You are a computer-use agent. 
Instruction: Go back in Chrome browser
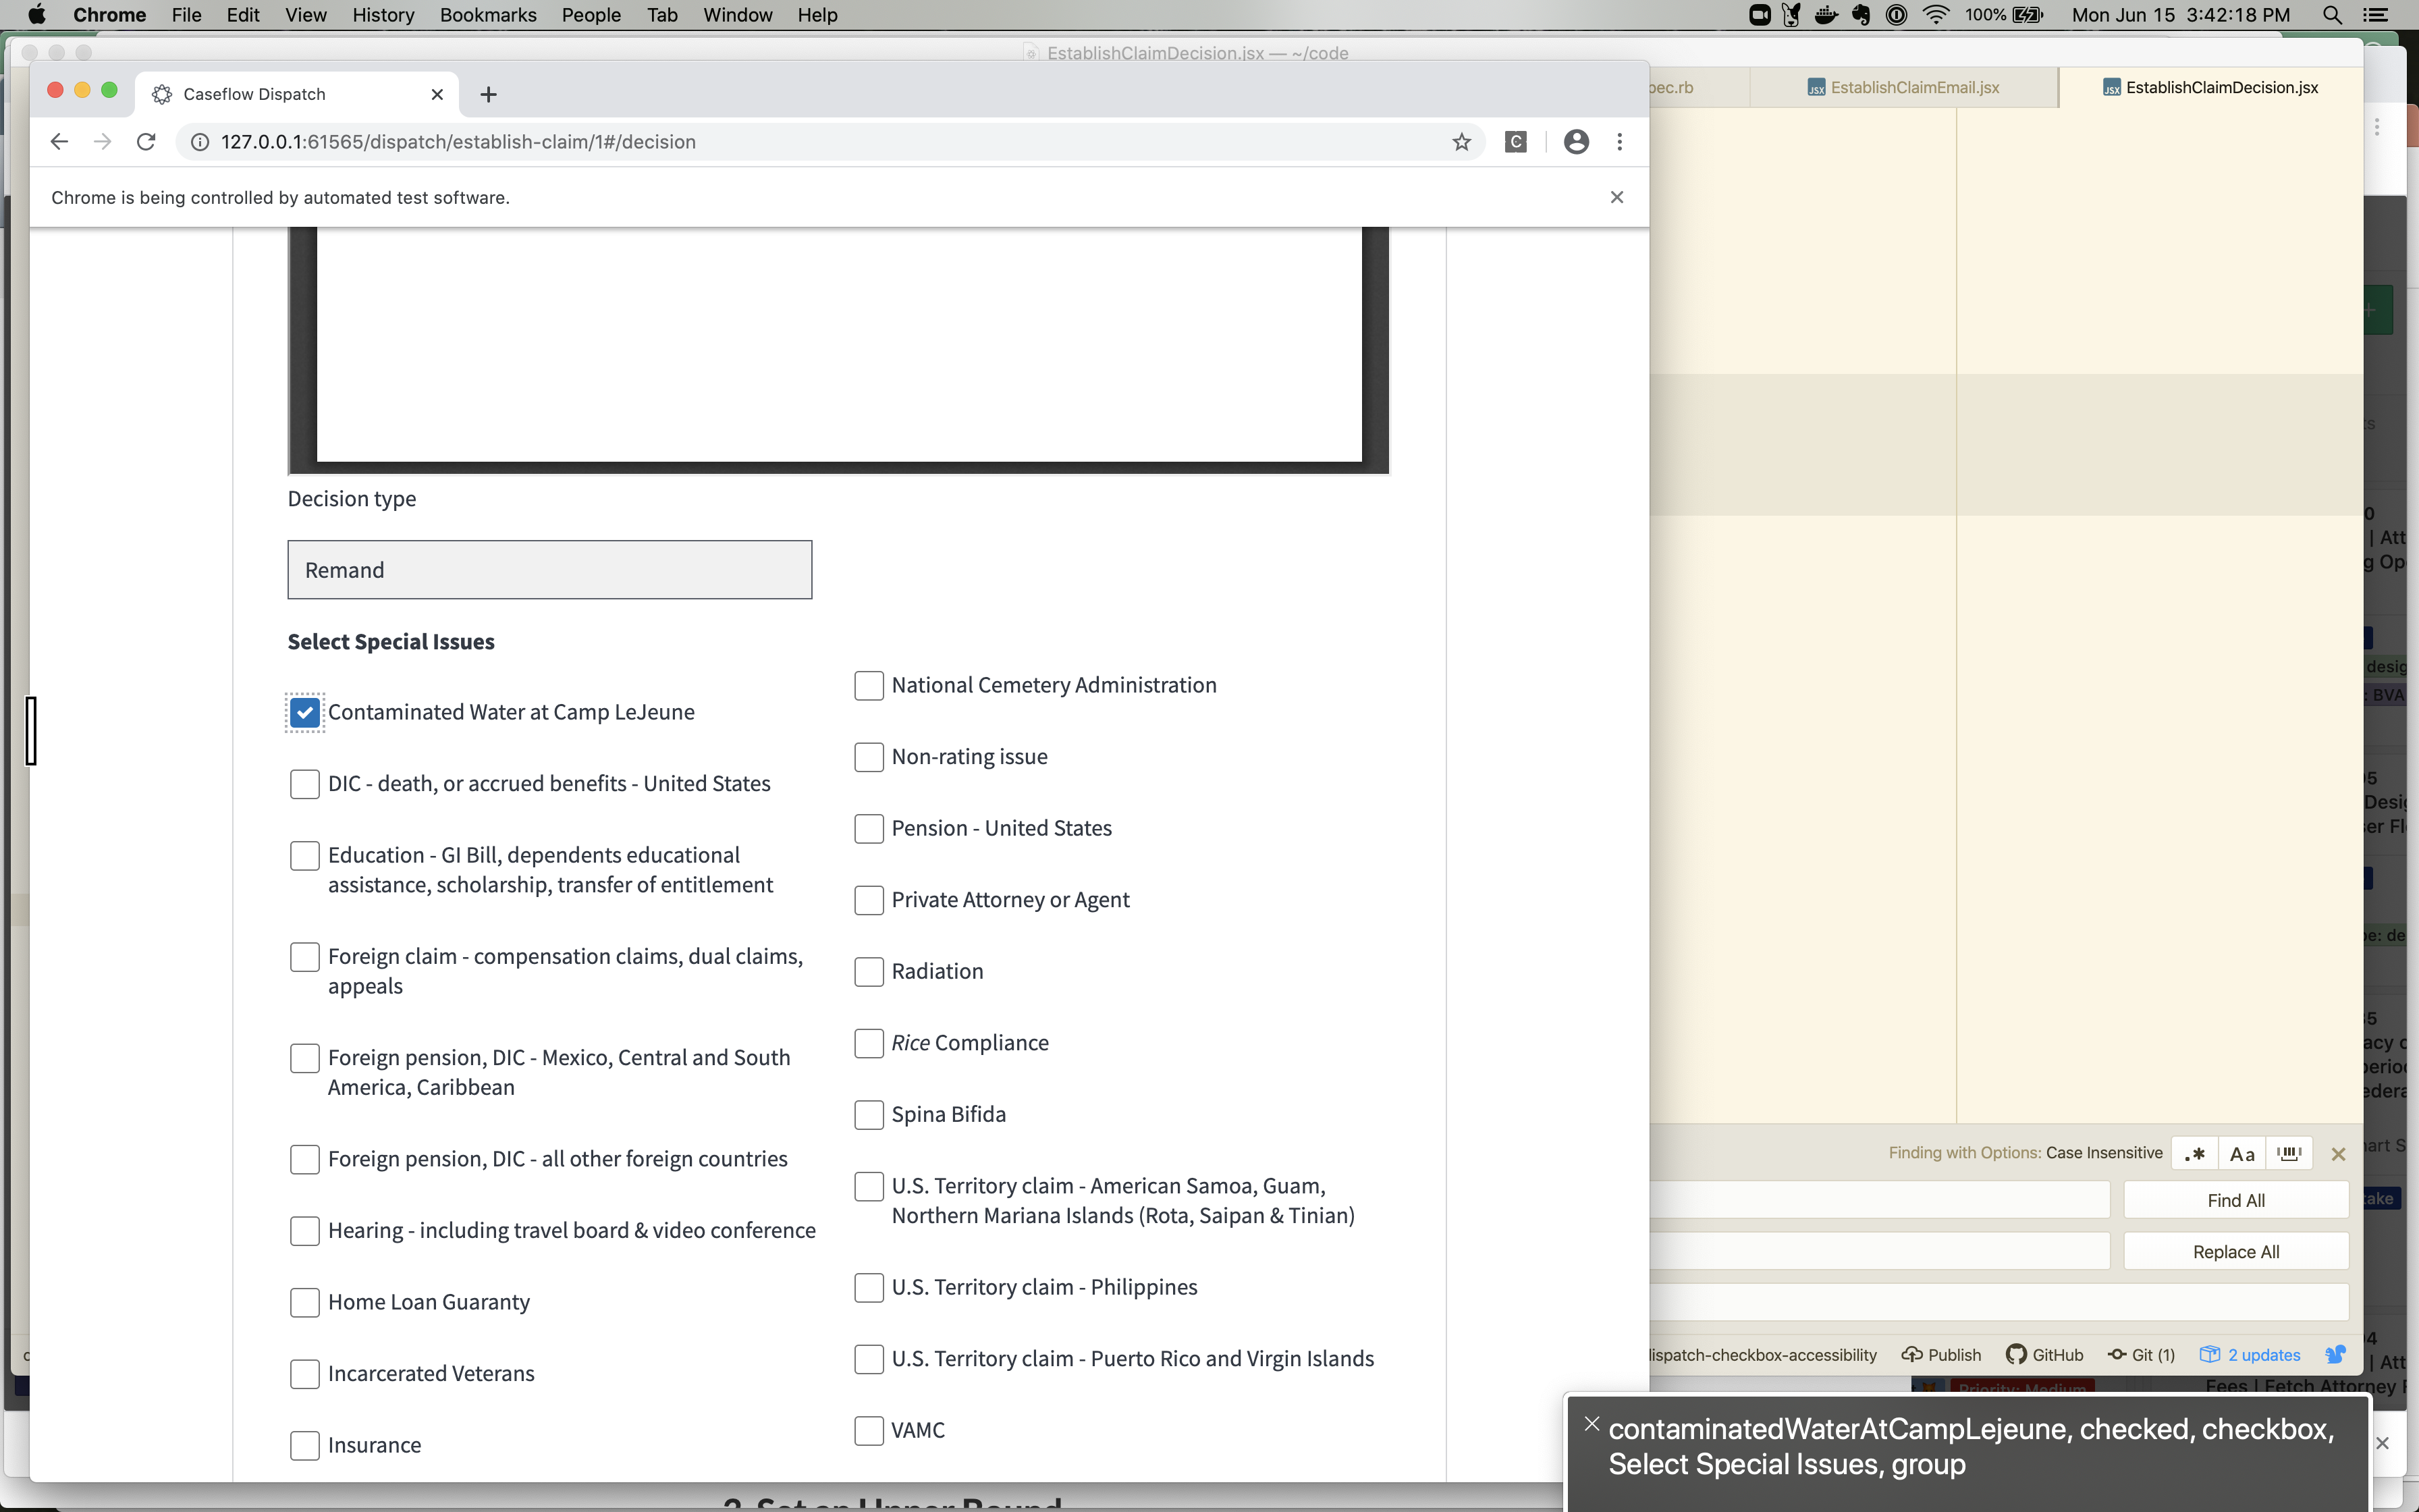pos(59,142)
